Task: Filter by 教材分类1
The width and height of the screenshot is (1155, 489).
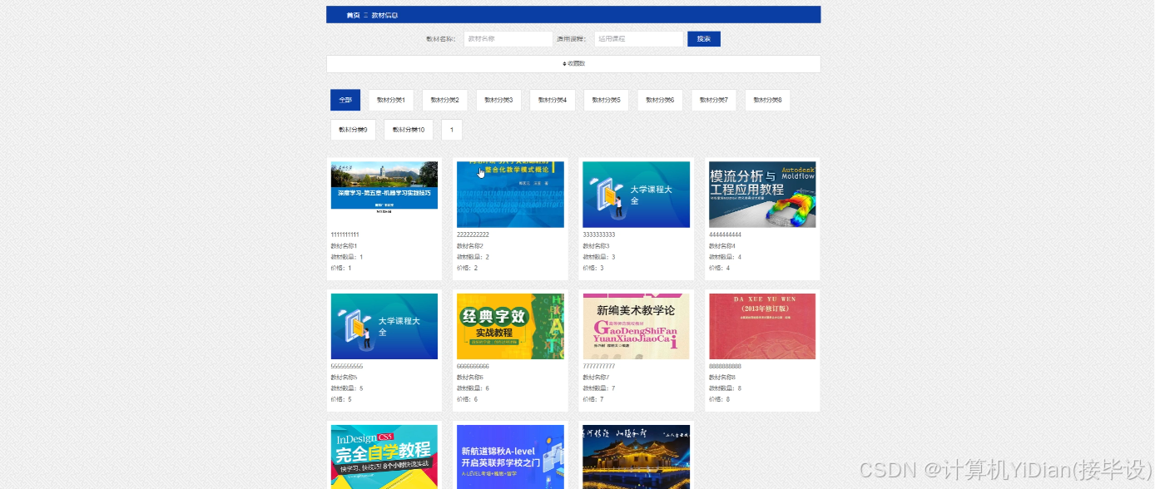Action: [x=391, y=100]
